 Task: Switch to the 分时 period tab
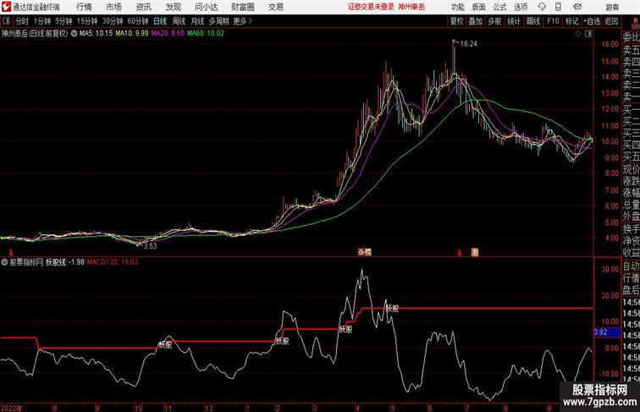coord(22,21)
